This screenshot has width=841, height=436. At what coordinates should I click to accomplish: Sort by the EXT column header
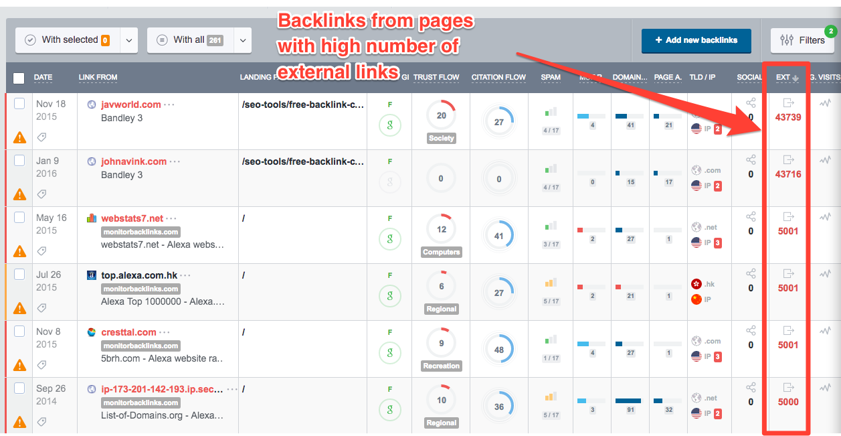(x=787, y=78)
